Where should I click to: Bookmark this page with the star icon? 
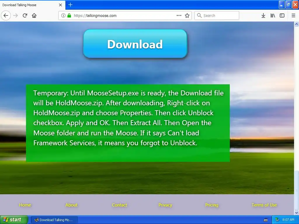point(187,15)
